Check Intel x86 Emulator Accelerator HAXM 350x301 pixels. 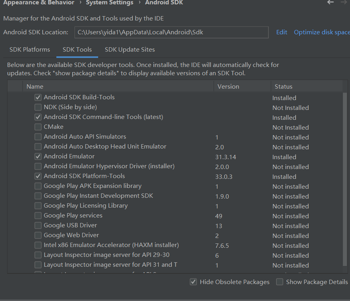point(38,245)
